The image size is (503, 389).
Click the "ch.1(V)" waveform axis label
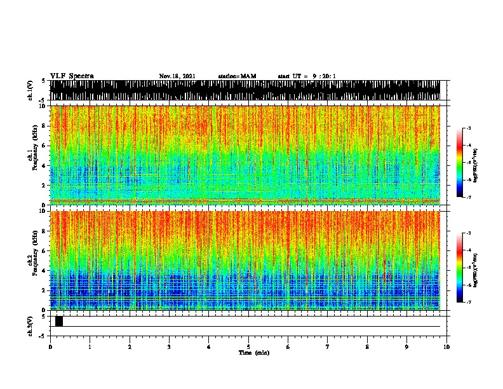(x=31, y=90)
